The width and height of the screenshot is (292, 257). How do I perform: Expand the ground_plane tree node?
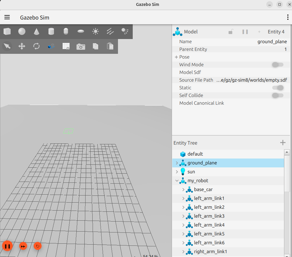177,163
